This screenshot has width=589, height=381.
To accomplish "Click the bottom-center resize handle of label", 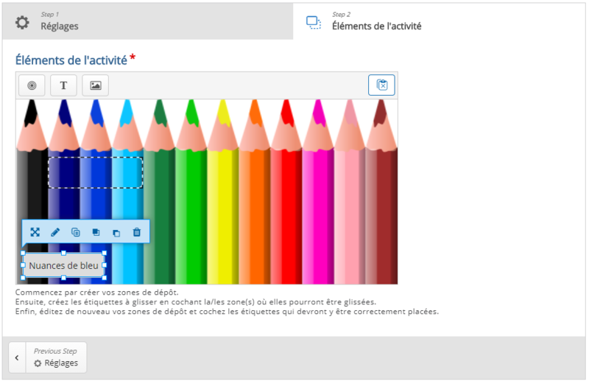I will pos(63,278).
